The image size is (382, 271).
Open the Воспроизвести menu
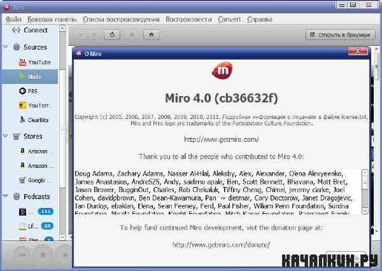coord(188,19)
